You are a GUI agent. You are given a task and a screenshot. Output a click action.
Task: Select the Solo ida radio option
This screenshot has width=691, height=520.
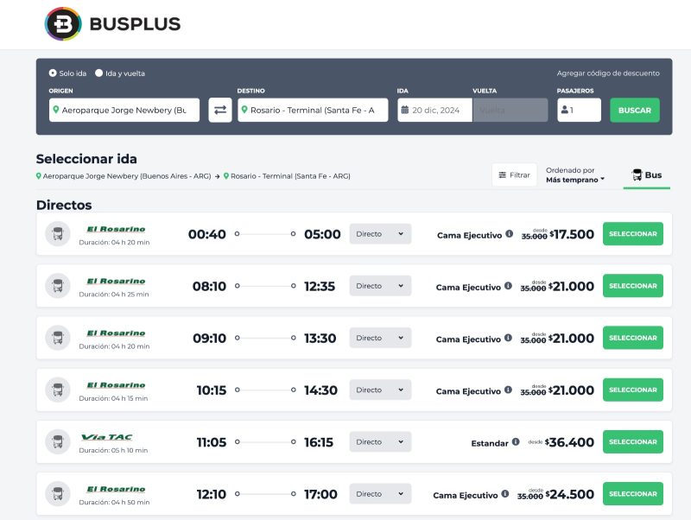coord(54,73)
